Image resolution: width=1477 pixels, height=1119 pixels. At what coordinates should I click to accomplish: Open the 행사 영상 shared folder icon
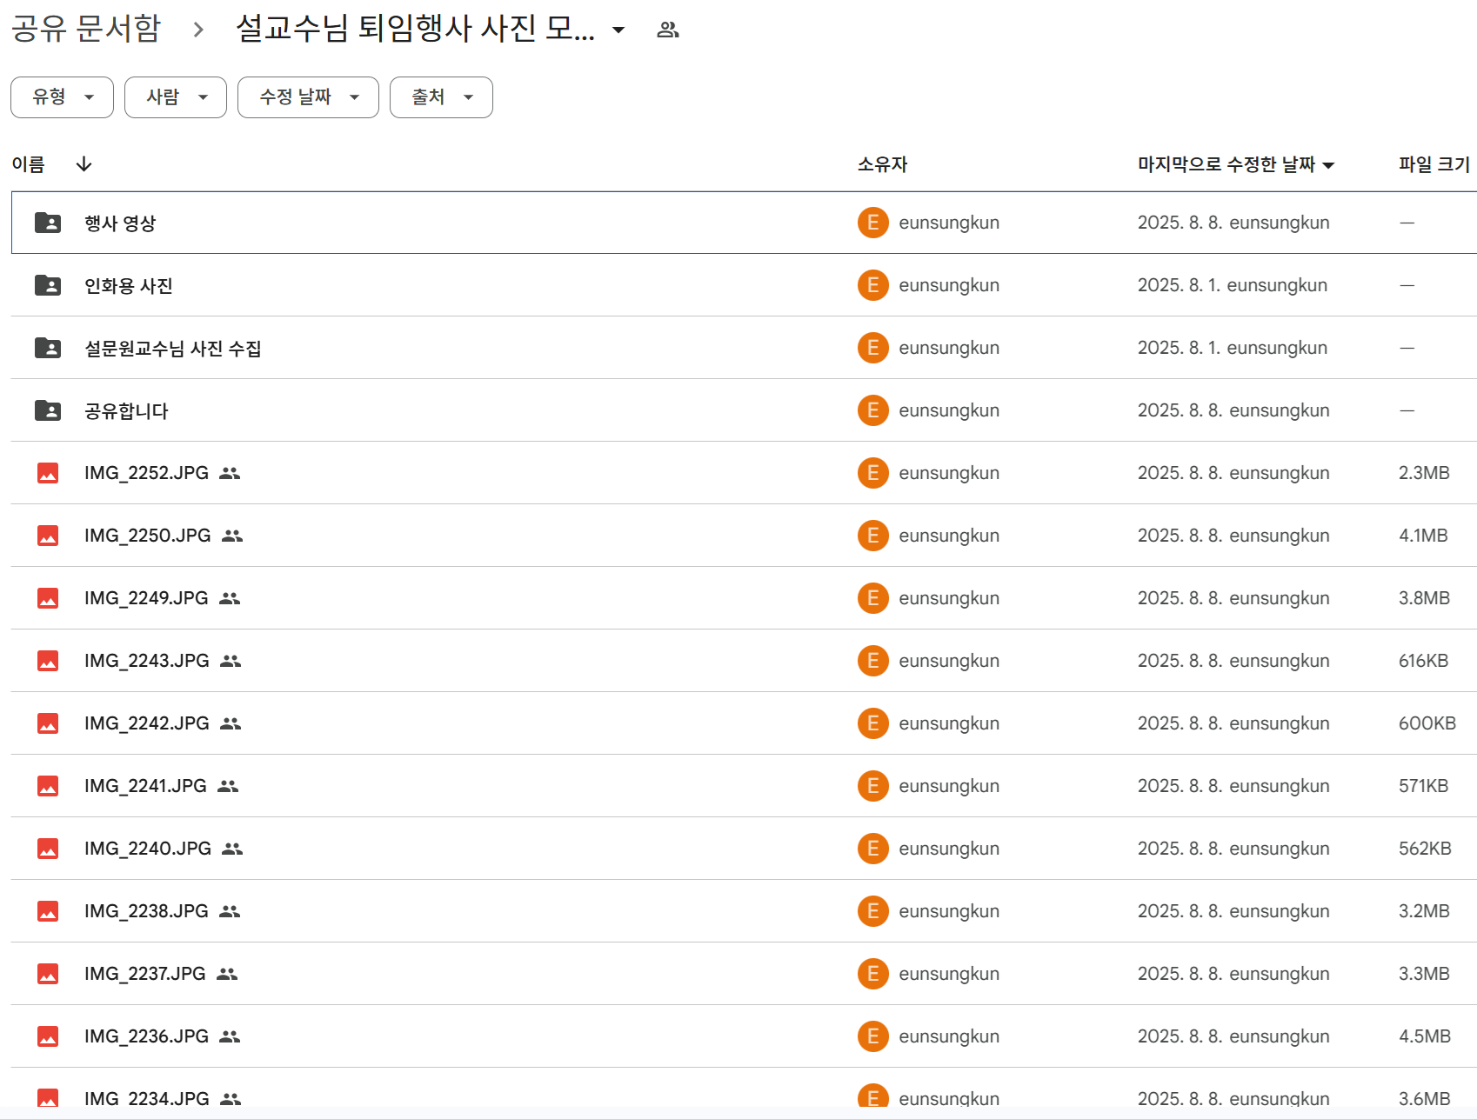[x=48, y=223]
